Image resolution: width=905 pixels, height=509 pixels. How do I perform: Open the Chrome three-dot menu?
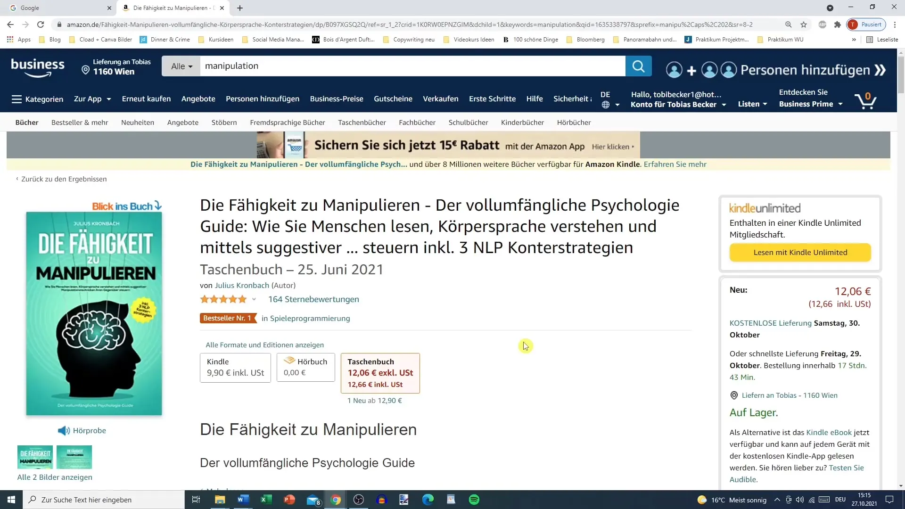[895, 25]
